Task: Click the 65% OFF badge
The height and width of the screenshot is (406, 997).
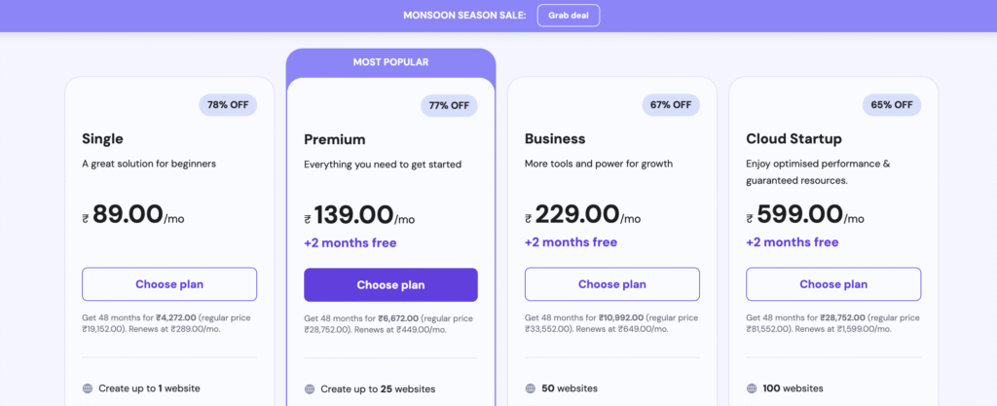Action: click(x=892, y=105)
